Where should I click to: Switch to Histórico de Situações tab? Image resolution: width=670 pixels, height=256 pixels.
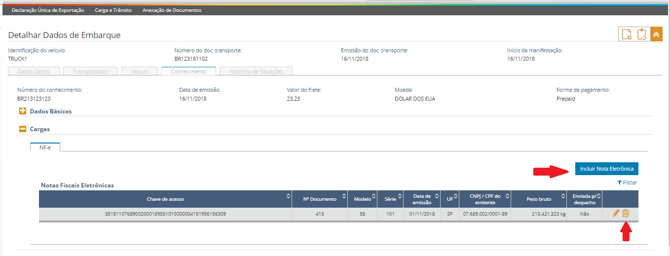(x=256, y=72)
